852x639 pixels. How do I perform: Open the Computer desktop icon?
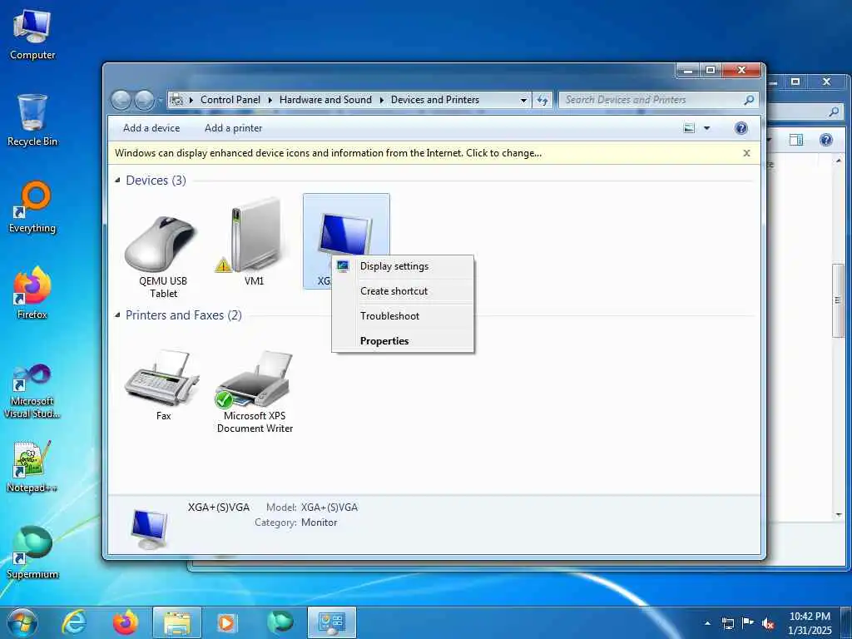click(32, 33)
